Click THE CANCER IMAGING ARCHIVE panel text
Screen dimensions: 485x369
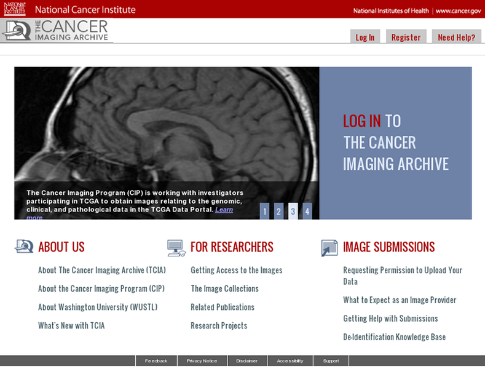point(396,153)
